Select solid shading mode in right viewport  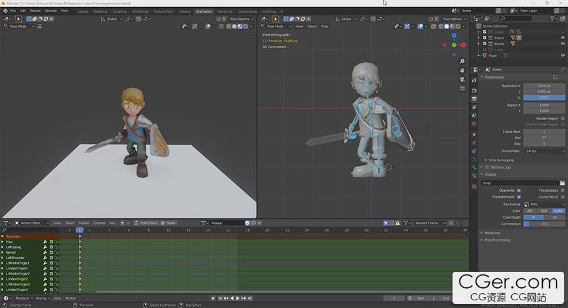tap(446, 26)
